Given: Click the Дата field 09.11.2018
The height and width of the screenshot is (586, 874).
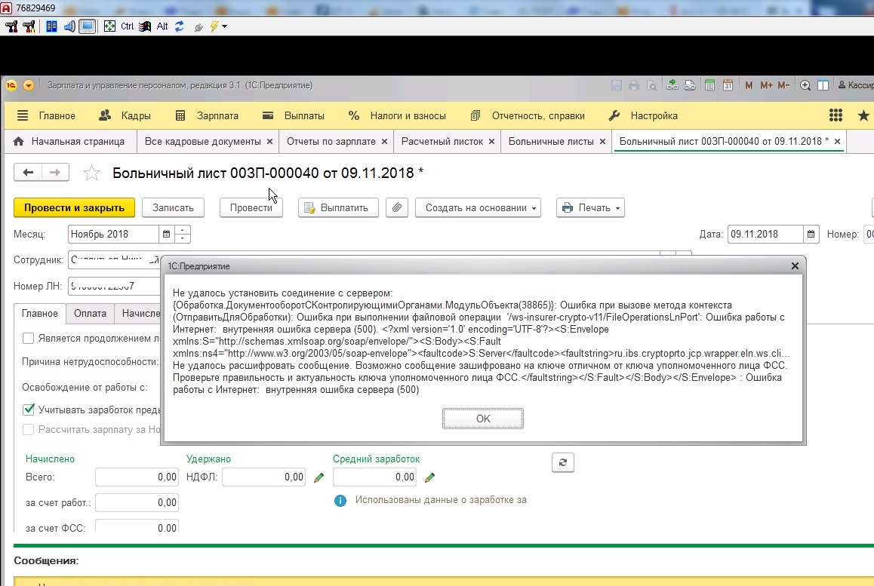Looking at the screenshot, I should (765, 235).
